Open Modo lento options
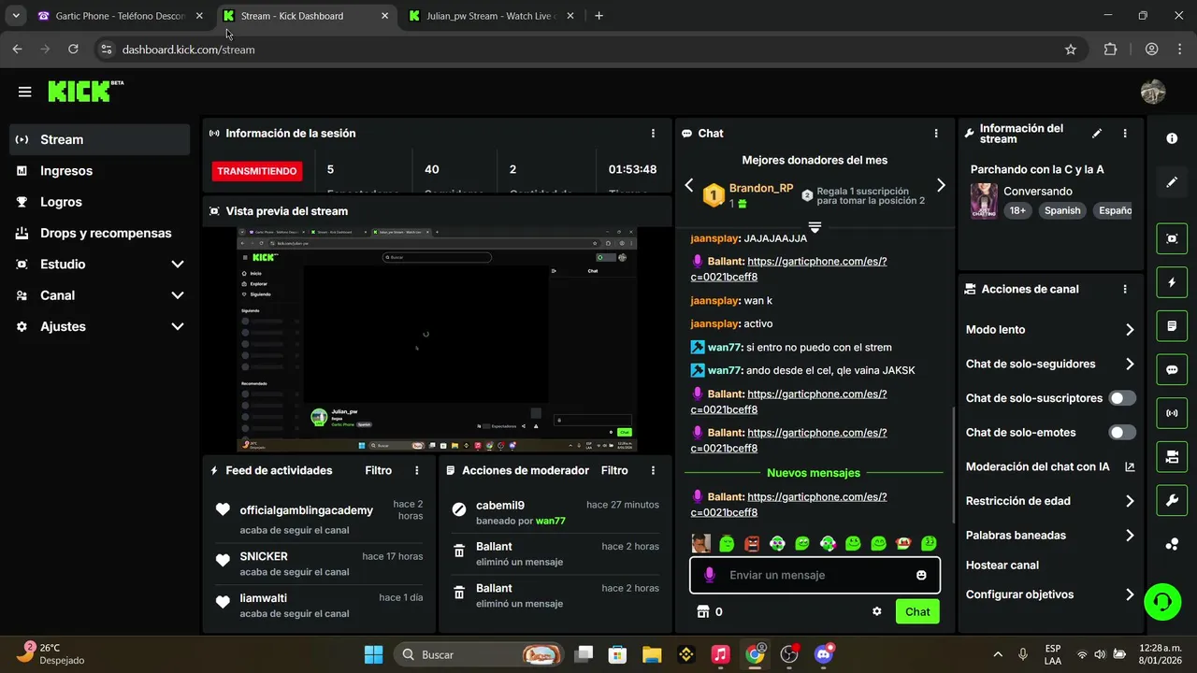1197x673 pixels. (x=1050, y=330)
